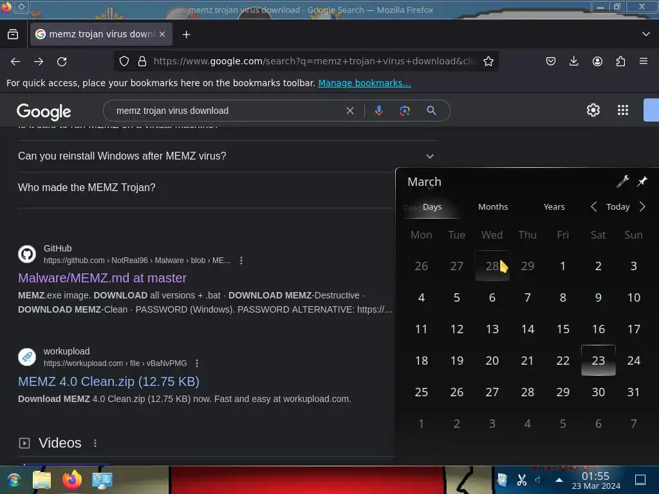
Task: Open the taskbar start menu orb
Action: [14, 480]
